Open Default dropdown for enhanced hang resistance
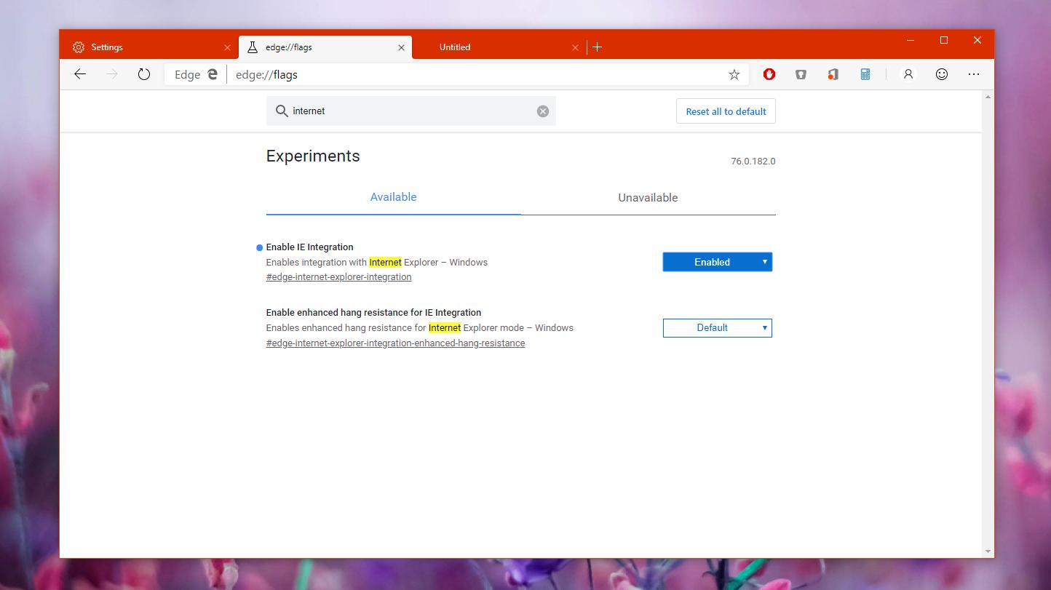Screen dimensions: 1051x590 click(717, 328)
